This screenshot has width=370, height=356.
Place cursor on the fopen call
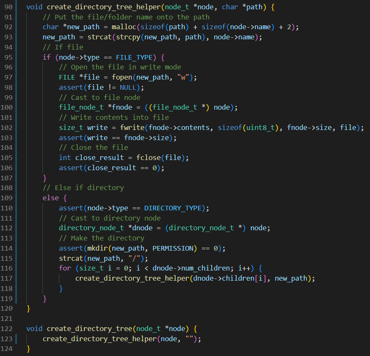pos(122,77)
